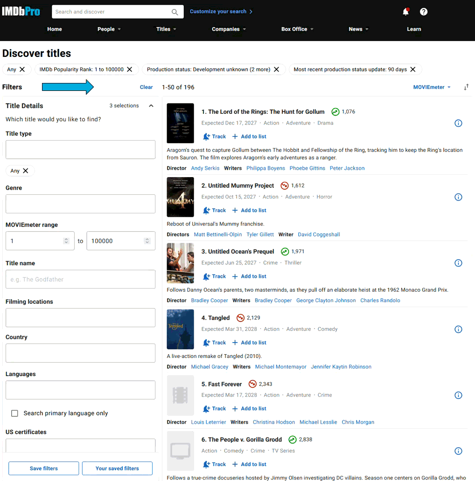Open the People menu
This screenshot has height=481, width=475.
(x=109, y=29)
